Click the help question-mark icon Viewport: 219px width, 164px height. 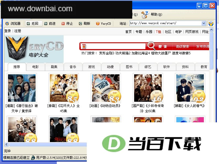point(145,15)
